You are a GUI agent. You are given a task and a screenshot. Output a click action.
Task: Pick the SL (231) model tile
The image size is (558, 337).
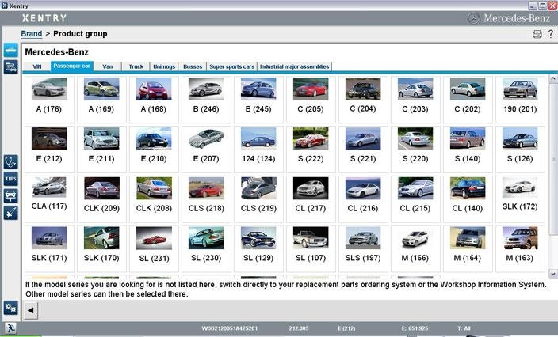coord(154,248)
